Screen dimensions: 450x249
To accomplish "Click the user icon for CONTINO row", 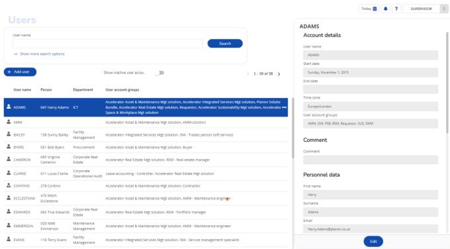I will tap(9, 185).
